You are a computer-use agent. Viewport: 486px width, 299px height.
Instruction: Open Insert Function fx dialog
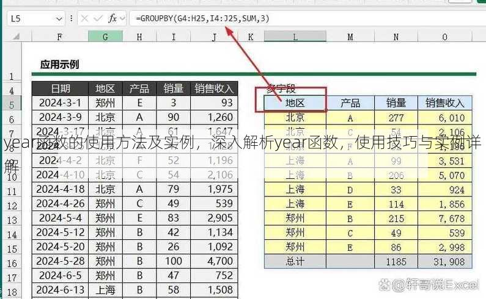click(112, 18)
